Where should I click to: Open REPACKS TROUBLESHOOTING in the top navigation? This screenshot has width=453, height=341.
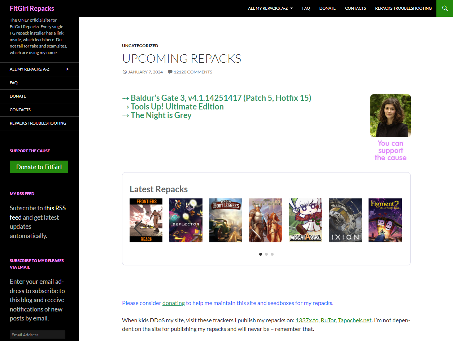[x=403, y=8]
